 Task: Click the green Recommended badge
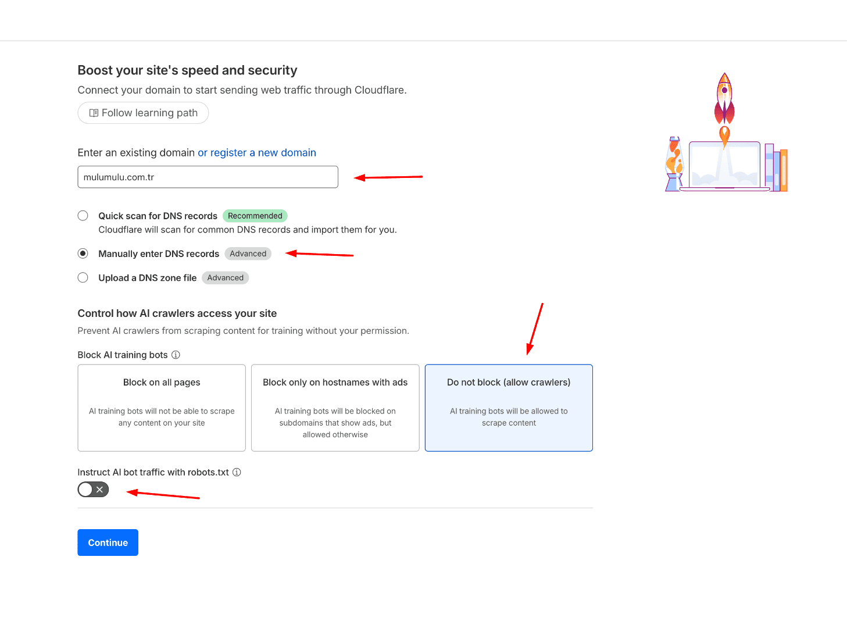point(255,216)
